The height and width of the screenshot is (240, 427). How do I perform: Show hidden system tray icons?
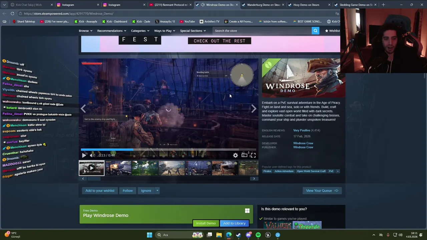(x=374, y=235)
